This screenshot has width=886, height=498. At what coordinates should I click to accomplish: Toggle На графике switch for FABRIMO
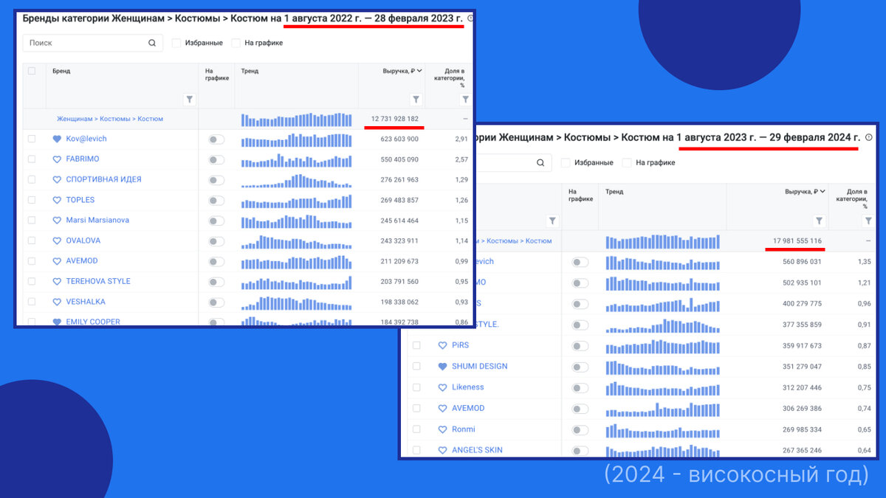(x=216, y=159)
